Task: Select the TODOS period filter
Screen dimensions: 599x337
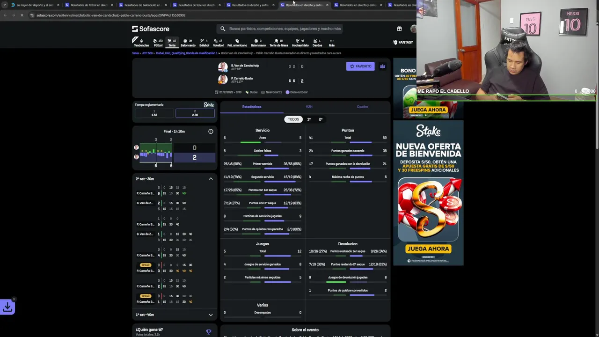Action: [x=293, y=119]
